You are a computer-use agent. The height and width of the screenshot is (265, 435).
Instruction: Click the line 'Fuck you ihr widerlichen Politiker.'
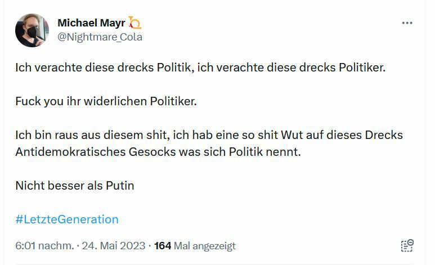tap(107, 103)
